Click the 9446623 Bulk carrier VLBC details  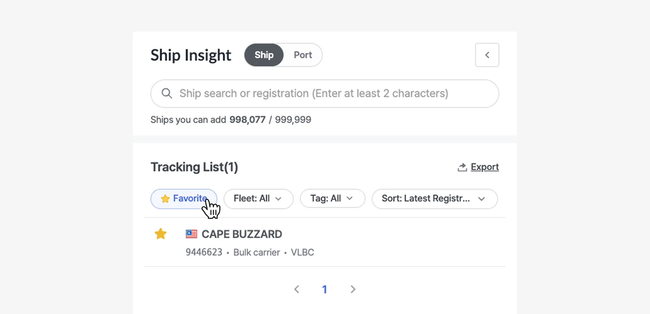[250, 252]
